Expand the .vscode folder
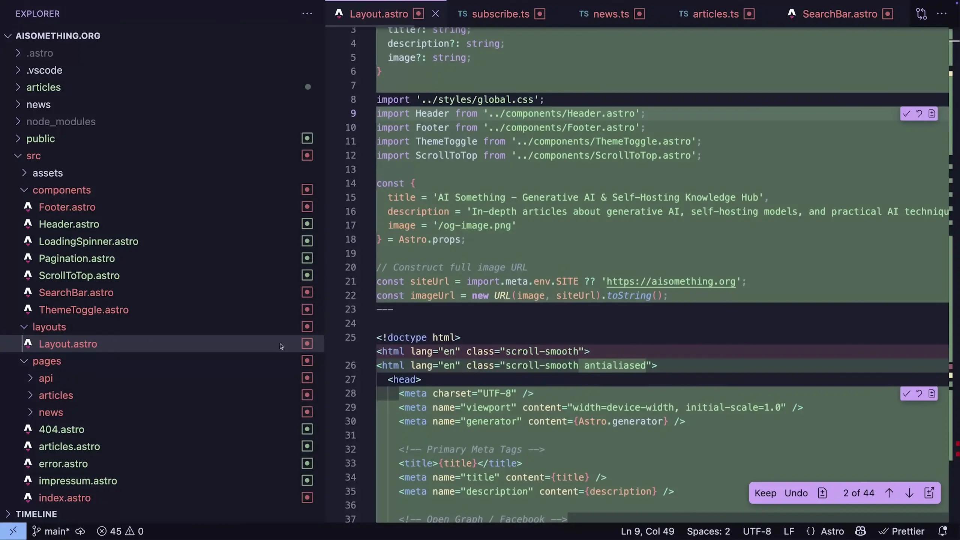960x540 pixels. [162, 70]
